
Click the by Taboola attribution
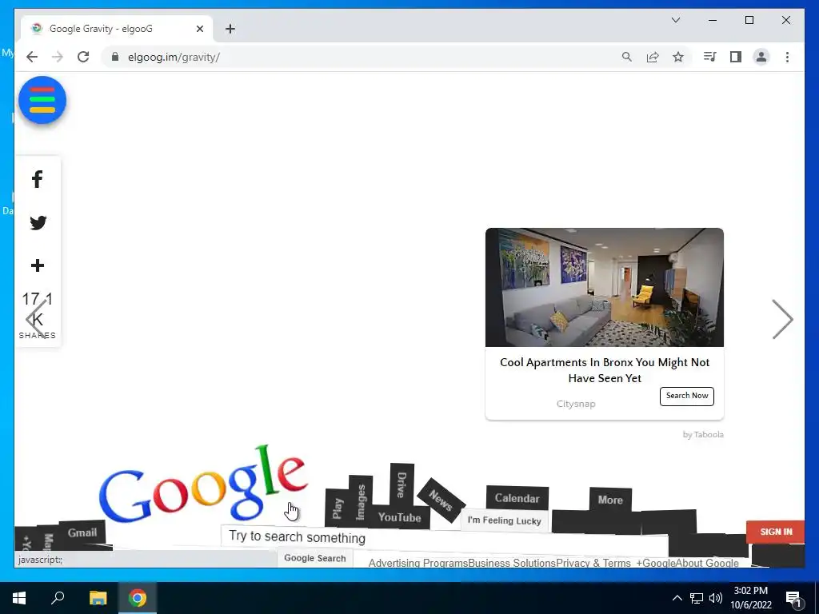[x=703, y=434]
